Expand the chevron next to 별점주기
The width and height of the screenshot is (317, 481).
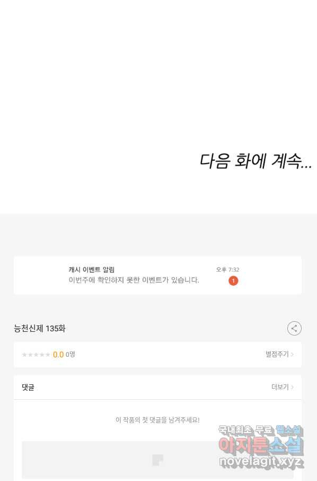(x=292, y=354)
